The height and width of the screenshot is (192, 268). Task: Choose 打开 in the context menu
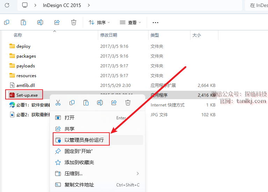pos(70,118)
